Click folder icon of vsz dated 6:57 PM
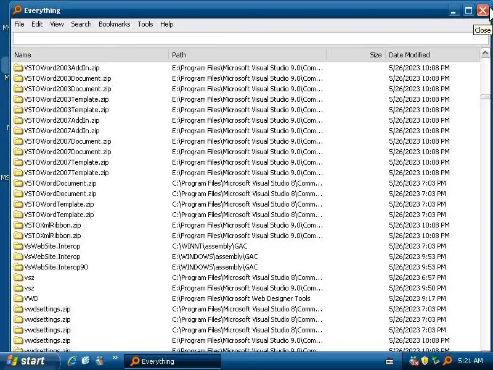 (x=18, y=277)
